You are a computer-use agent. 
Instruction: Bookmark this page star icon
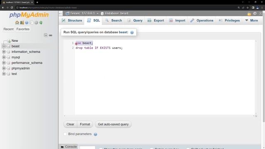point(248,7)
